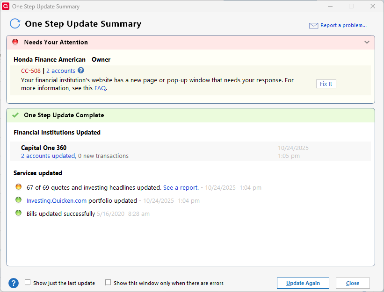This screenshot has width=384, height=292.
Task: Click the red alert dot for Needs Your Attention
Action: click(x=15, y=42)
